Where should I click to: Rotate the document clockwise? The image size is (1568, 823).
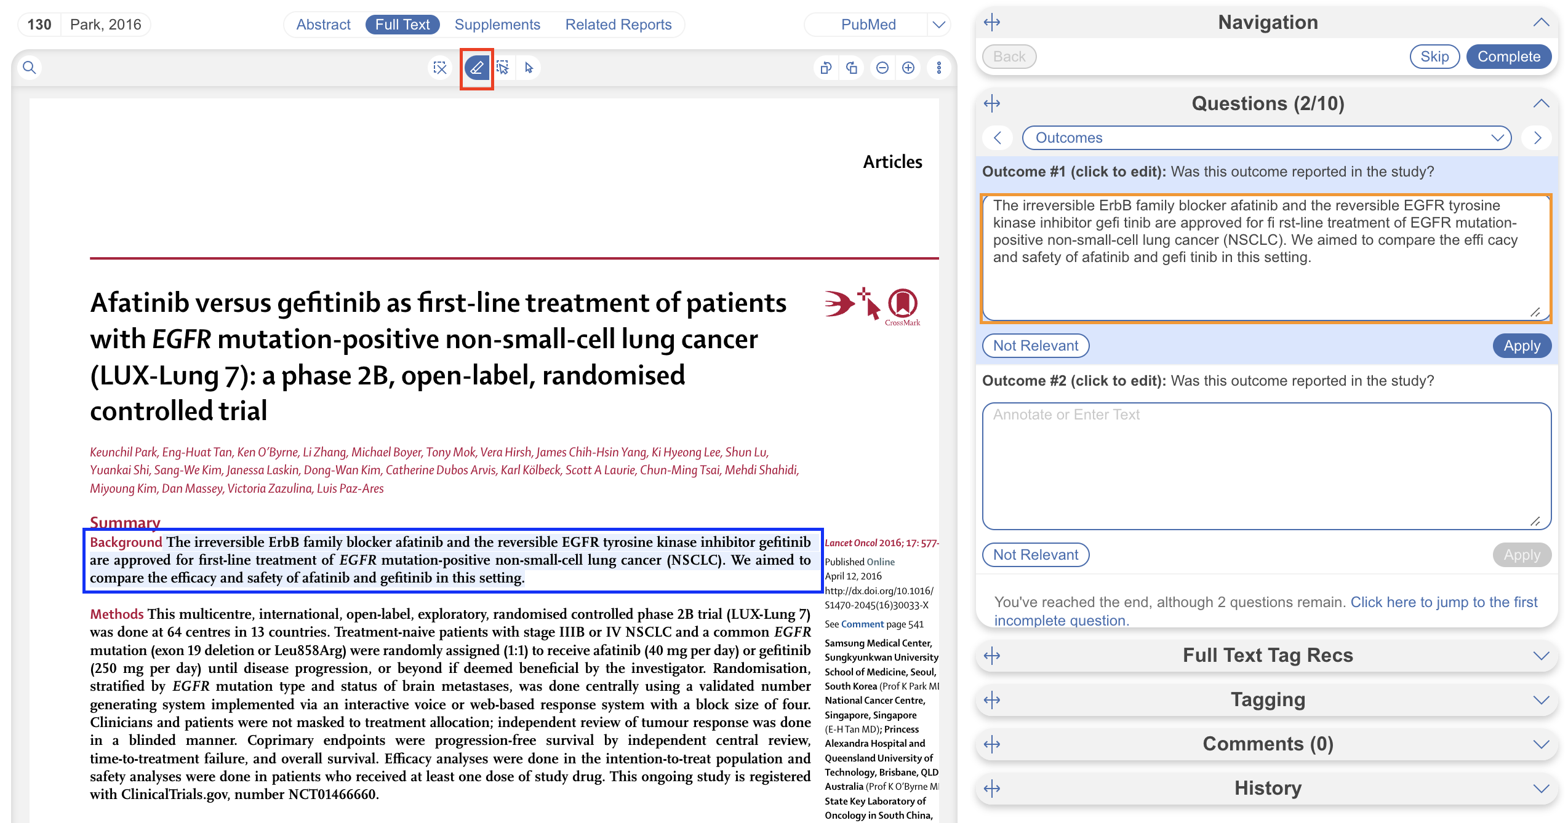pos(852,68)
